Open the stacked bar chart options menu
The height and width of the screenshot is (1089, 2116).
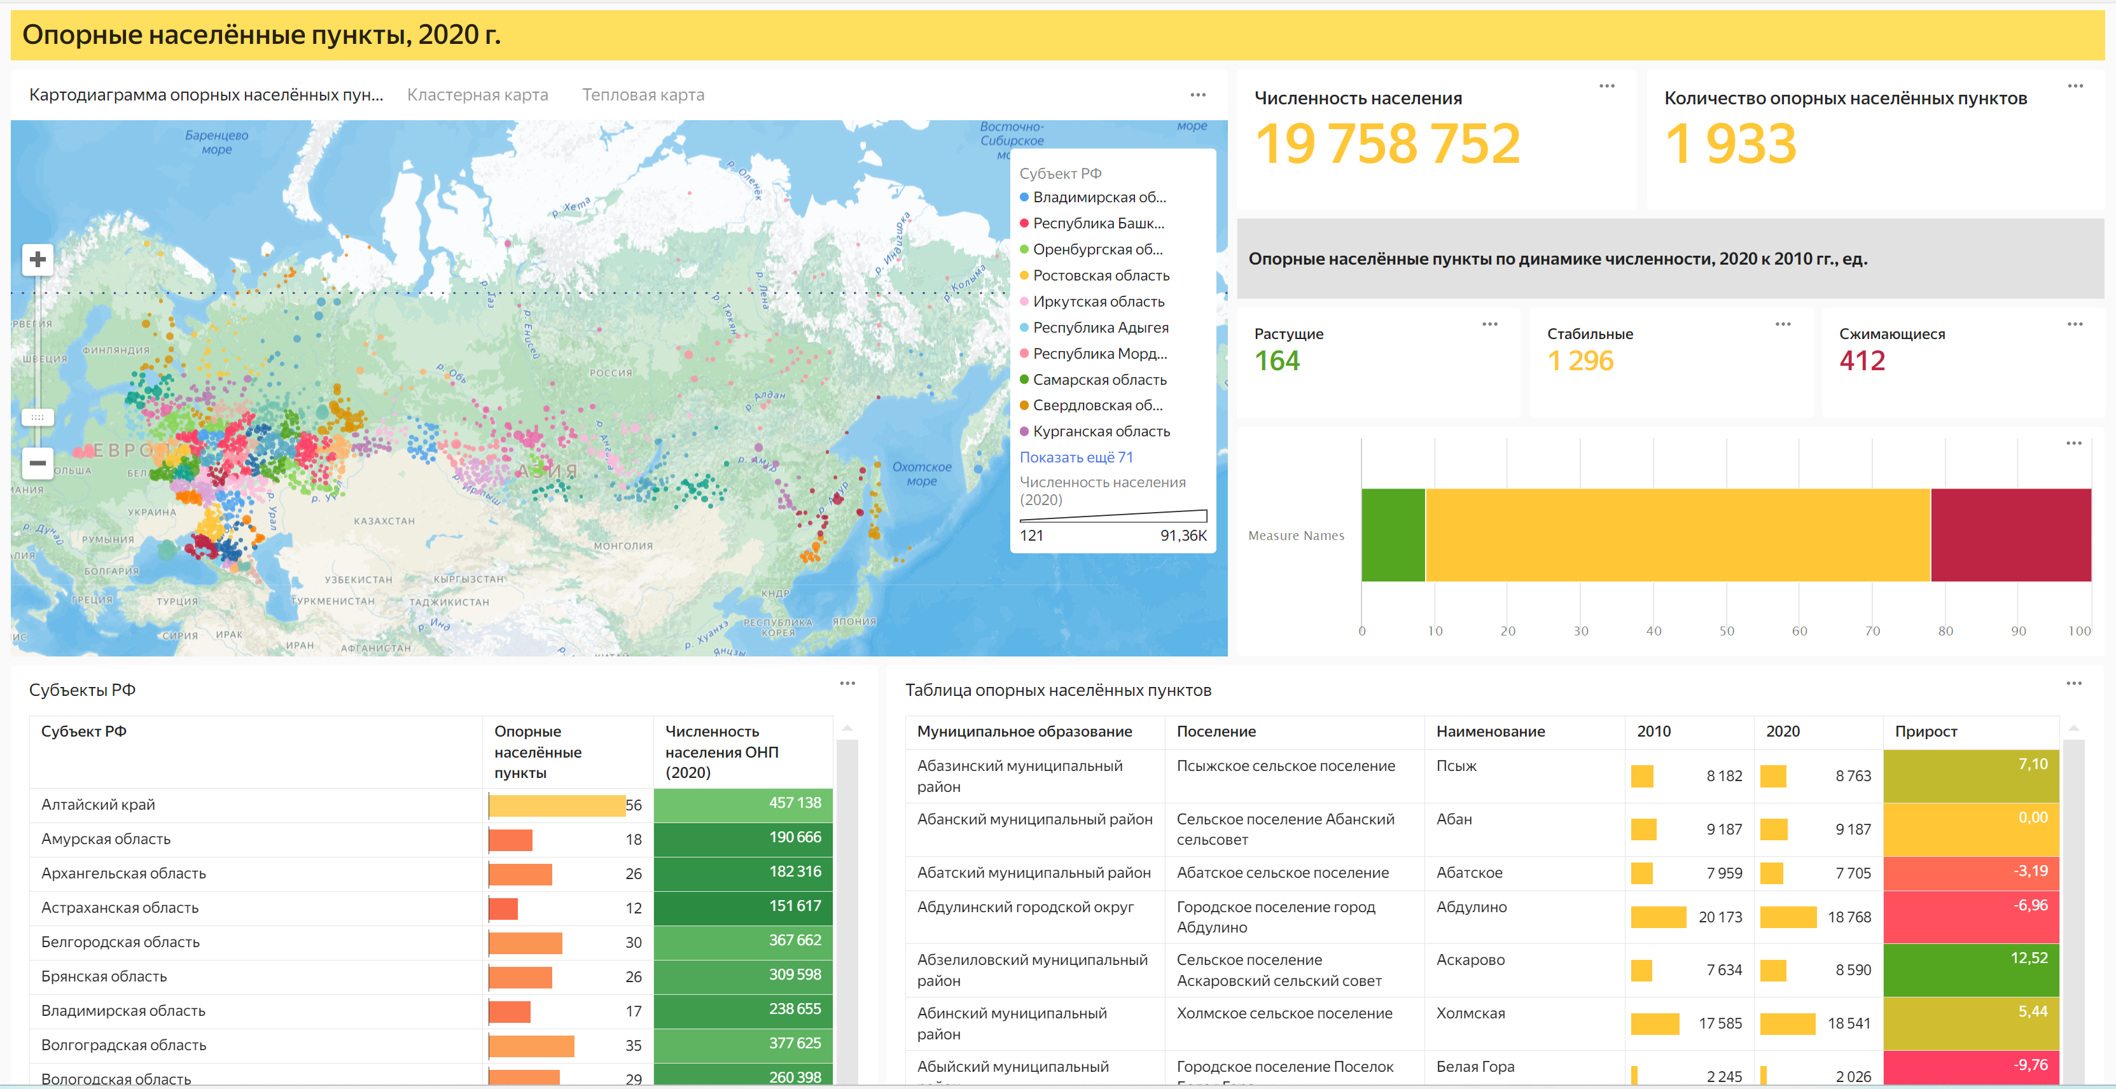pyautogui.click(x=2073, y=443)
